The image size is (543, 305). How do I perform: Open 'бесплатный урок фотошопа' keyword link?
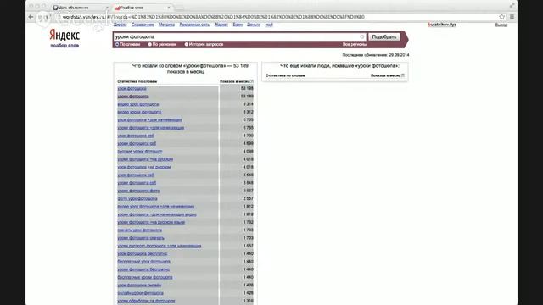(143, 262)
